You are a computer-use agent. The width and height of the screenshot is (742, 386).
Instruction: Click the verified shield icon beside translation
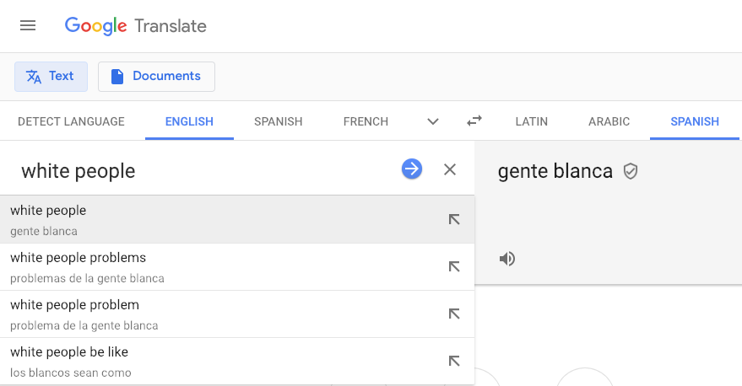(x=631, y=172)
